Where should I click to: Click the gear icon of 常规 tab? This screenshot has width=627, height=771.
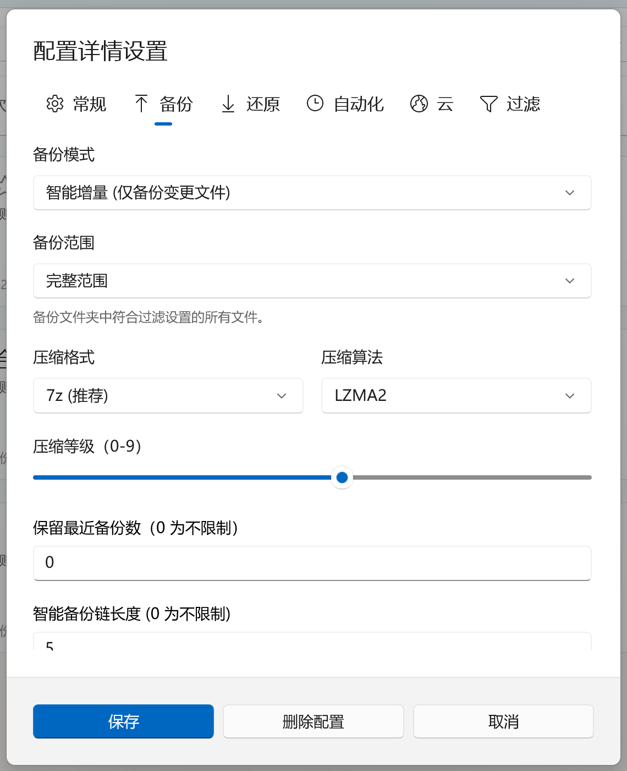click(55, 104)
